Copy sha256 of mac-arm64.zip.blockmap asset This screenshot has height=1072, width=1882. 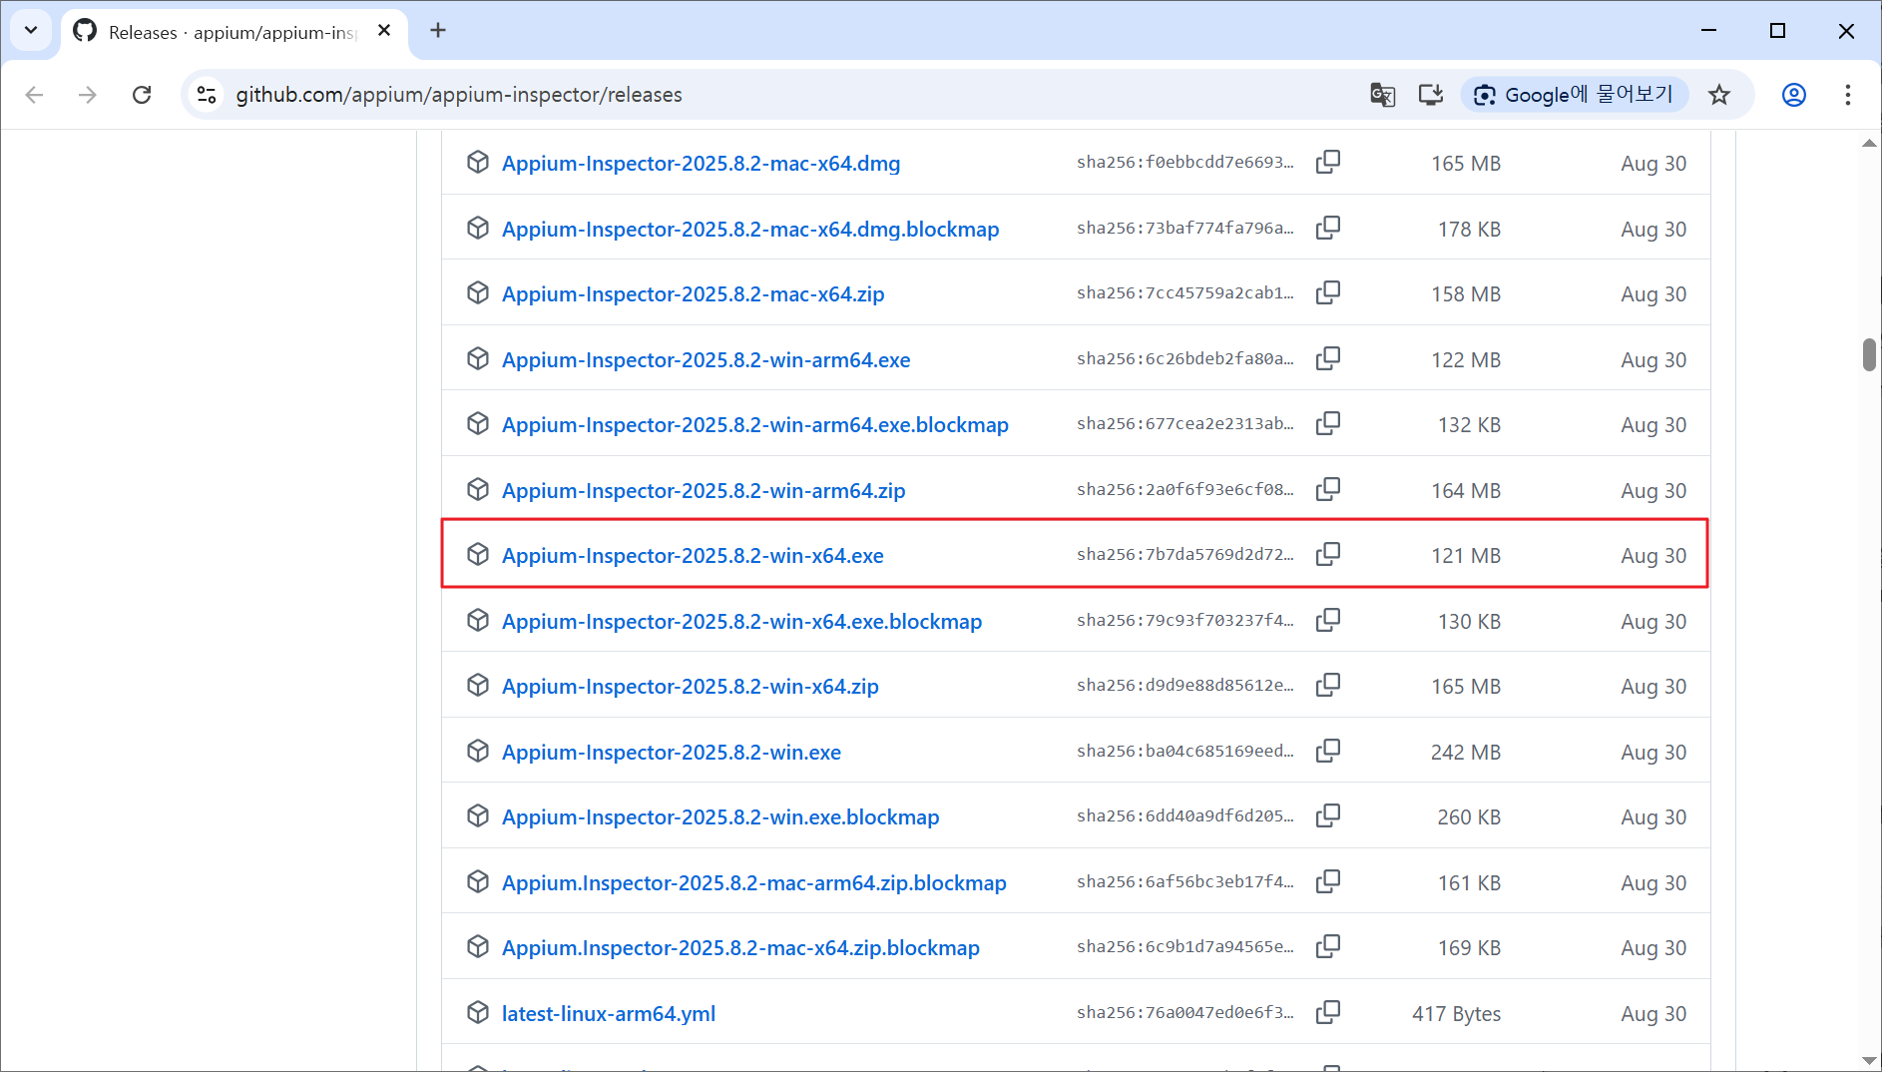[1327, 881]
